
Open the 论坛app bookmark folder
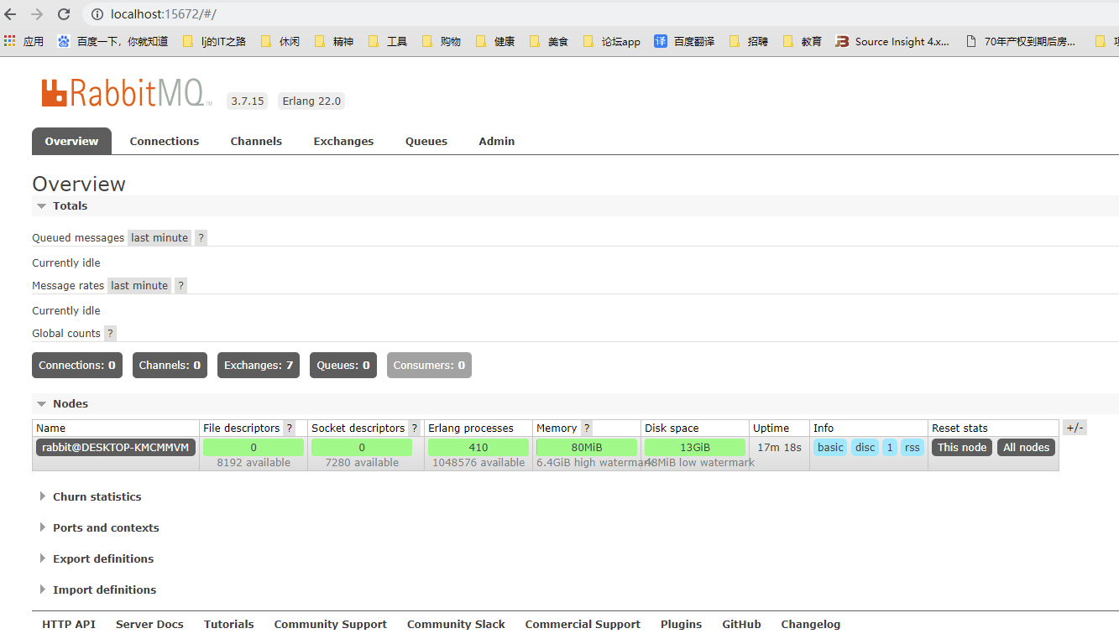(612, 41)
